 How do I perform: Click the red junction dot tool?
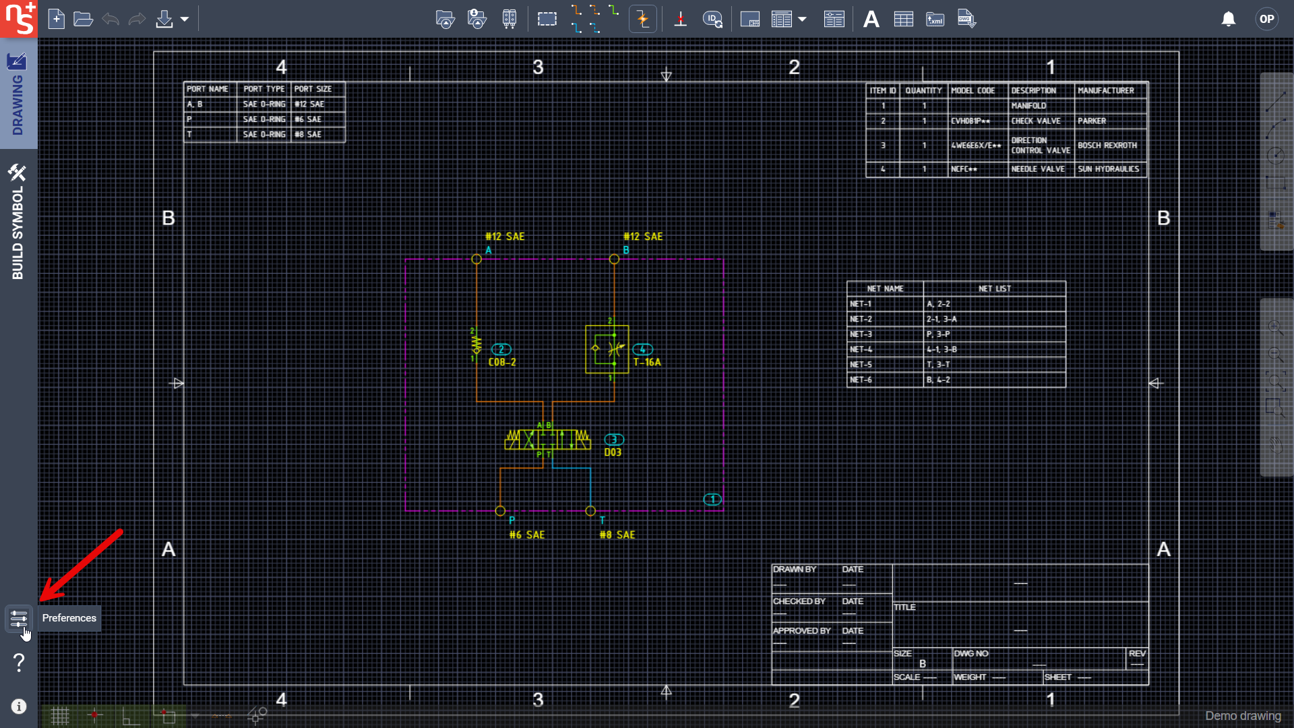(681, 19)
